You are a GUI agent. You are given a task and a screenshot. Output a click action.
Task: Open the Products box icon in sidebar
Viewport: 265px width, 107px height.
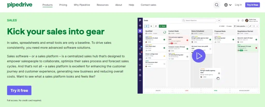[140, 70]
